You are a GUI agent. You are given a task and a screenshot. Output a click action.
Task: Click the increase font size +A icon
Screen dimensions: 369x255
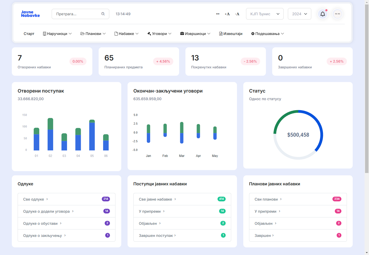click(x=227, y=14)
